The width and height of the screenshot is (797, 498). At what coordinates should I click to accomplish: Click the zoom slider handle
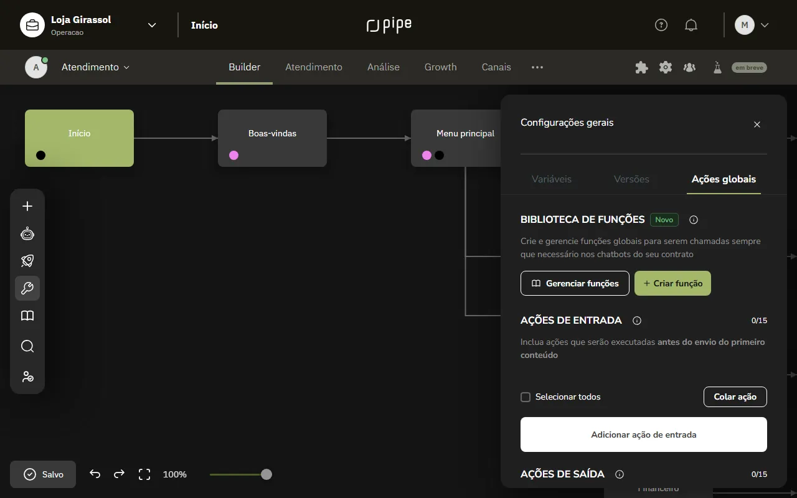click(266, 474)
